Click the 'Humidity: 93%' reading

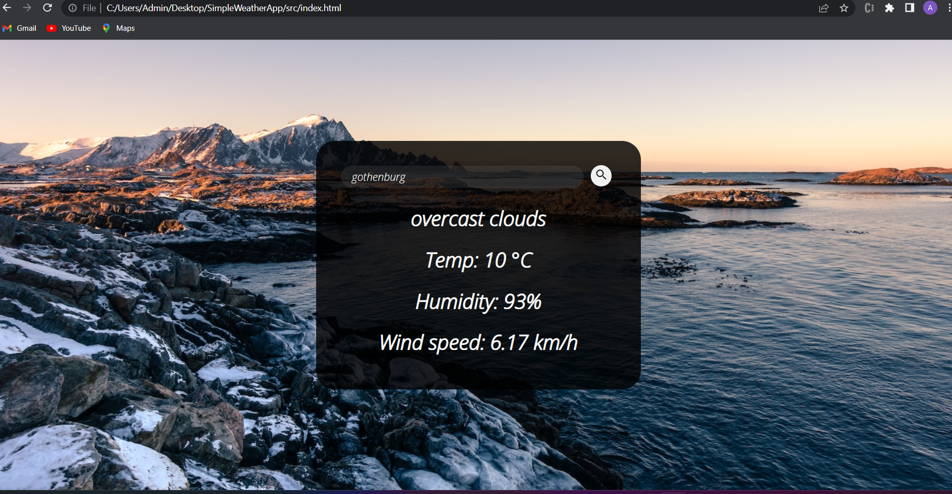tap(478, 302)
